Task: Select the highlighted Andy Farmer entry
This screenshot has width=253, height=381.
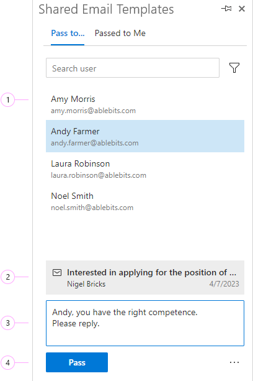Action: [x=145, y=136]
